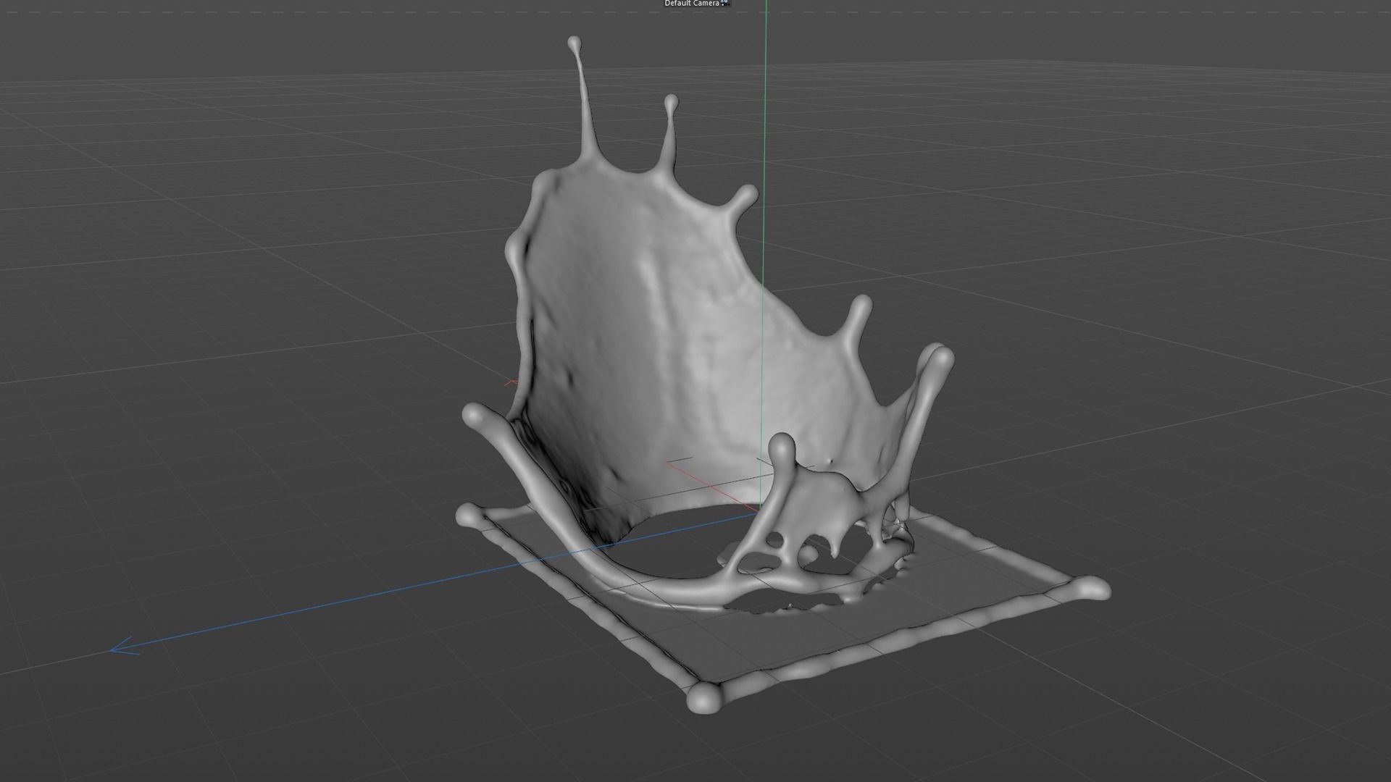Select rounded droplet on upper right splash rim
The height and width of the screenshot is (782, 1391).
[x=745, y=195]
